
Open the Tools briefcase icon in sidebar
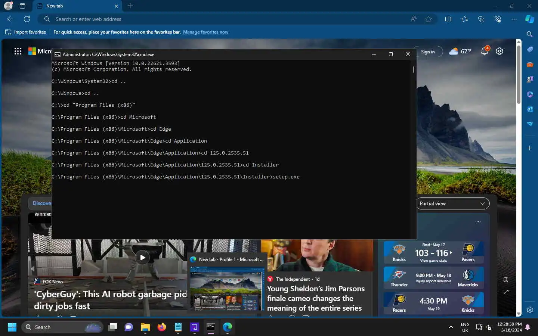click(x=530, y=64)
